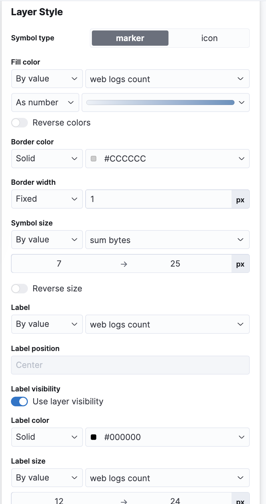
Task: Open Symbol size By value dropdown
Action: pos(47,240)
